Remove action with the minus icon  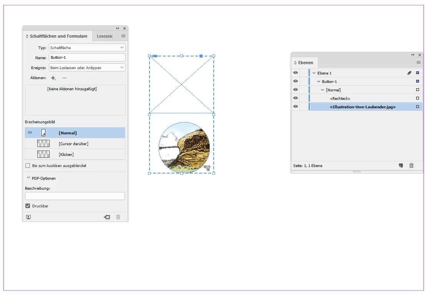pyautogui.click(x=65, y=78)
